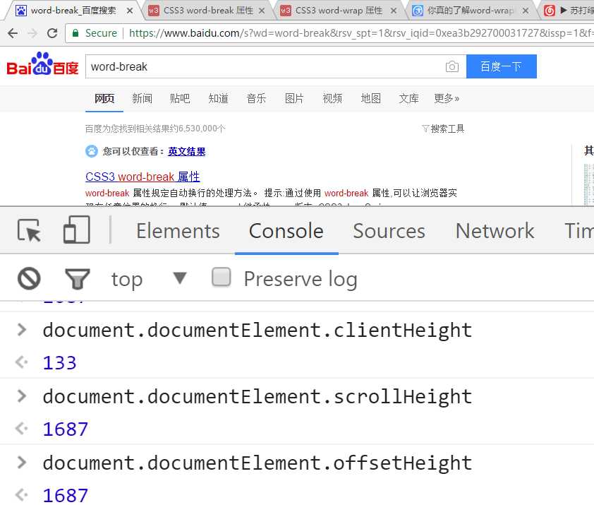Click the console entry document.documentElement.scrollHeight
Screen dimensions: 594x505
257,396
